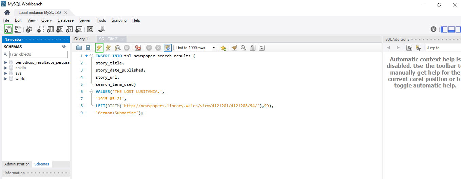Open a new SQL tab from the main toolbar

point(8,29)
